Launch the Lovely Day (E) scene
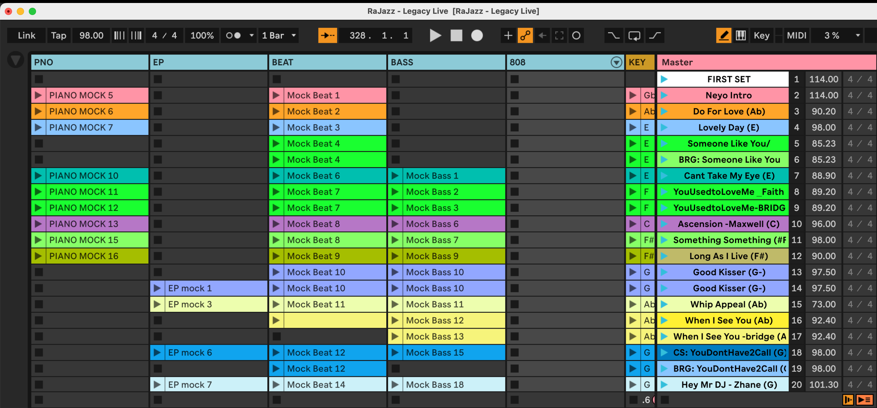The height and width of the screenshot is (408, 877). (664, 128)
